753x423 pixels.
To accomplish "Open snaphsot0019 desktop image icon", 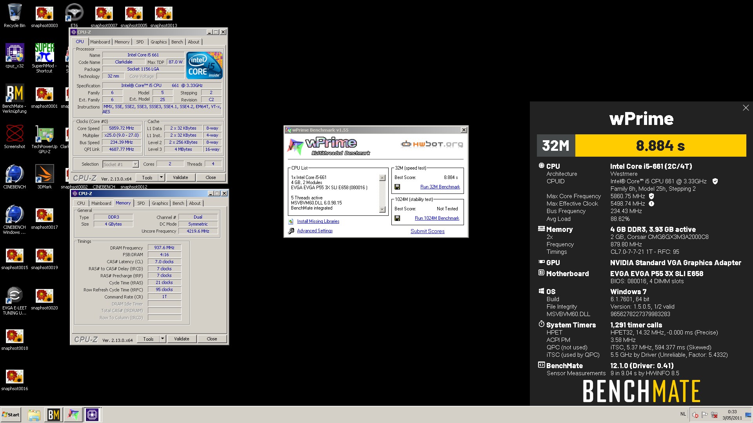I will 44,258.
